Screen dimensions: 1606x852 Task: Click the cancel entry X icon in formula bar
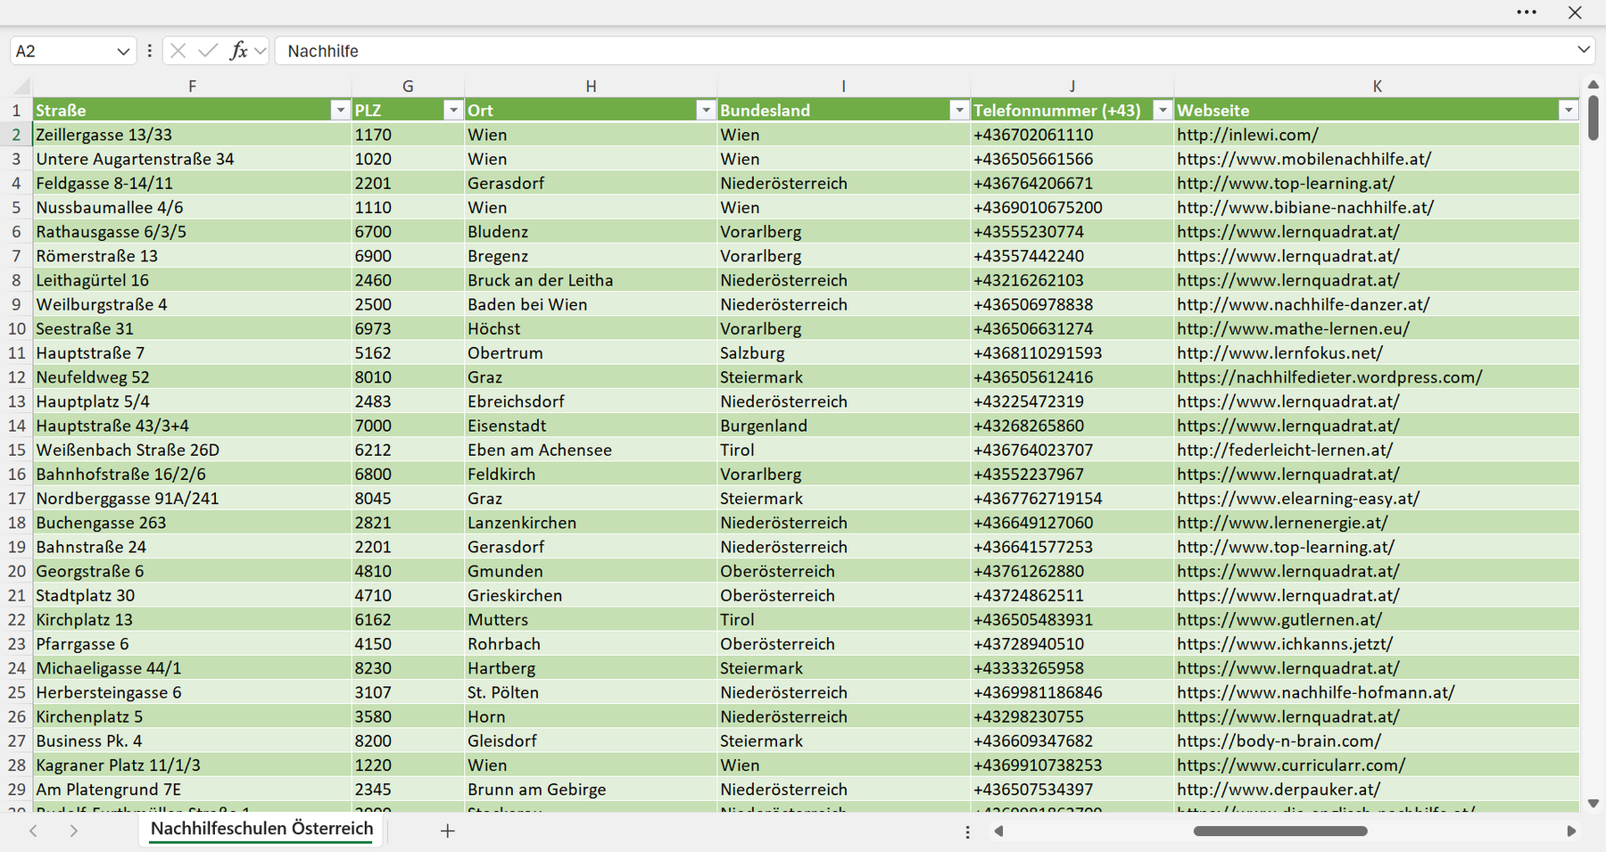point(178,51)
